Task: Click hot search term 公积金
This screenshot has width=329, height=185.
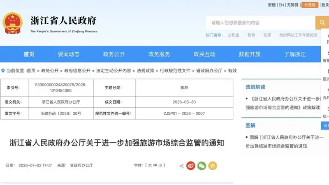Action: click(x=234, y=35)
